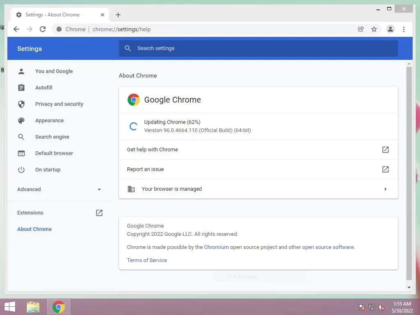Viewport: 420px width, 315px height.
Task: Click the About Chrome page heading
Action: [138, 75]
